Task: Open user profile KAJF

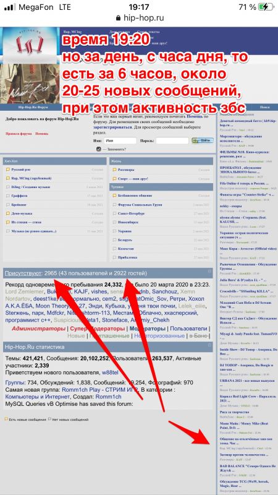Action: [82, 291]
